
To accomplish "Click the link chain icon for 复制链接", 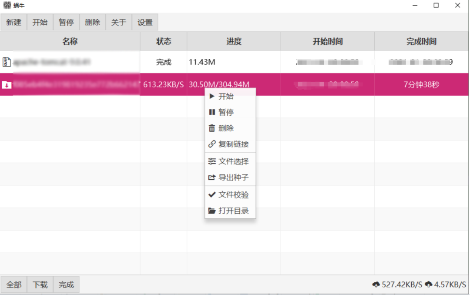I will coord(212,144).
